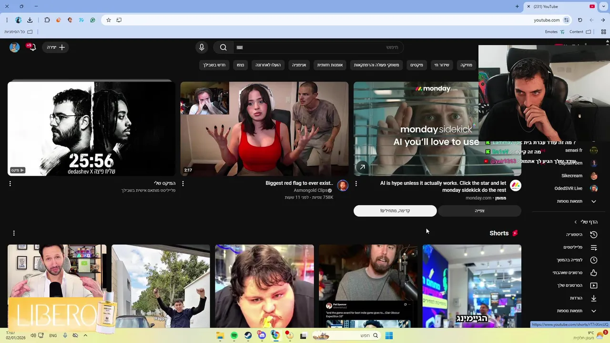This screenshot has width=610, height=343.
Task: Click the קדימה, מתחילים! ad button
Action: pyautogui.click(x=395, y=211)
